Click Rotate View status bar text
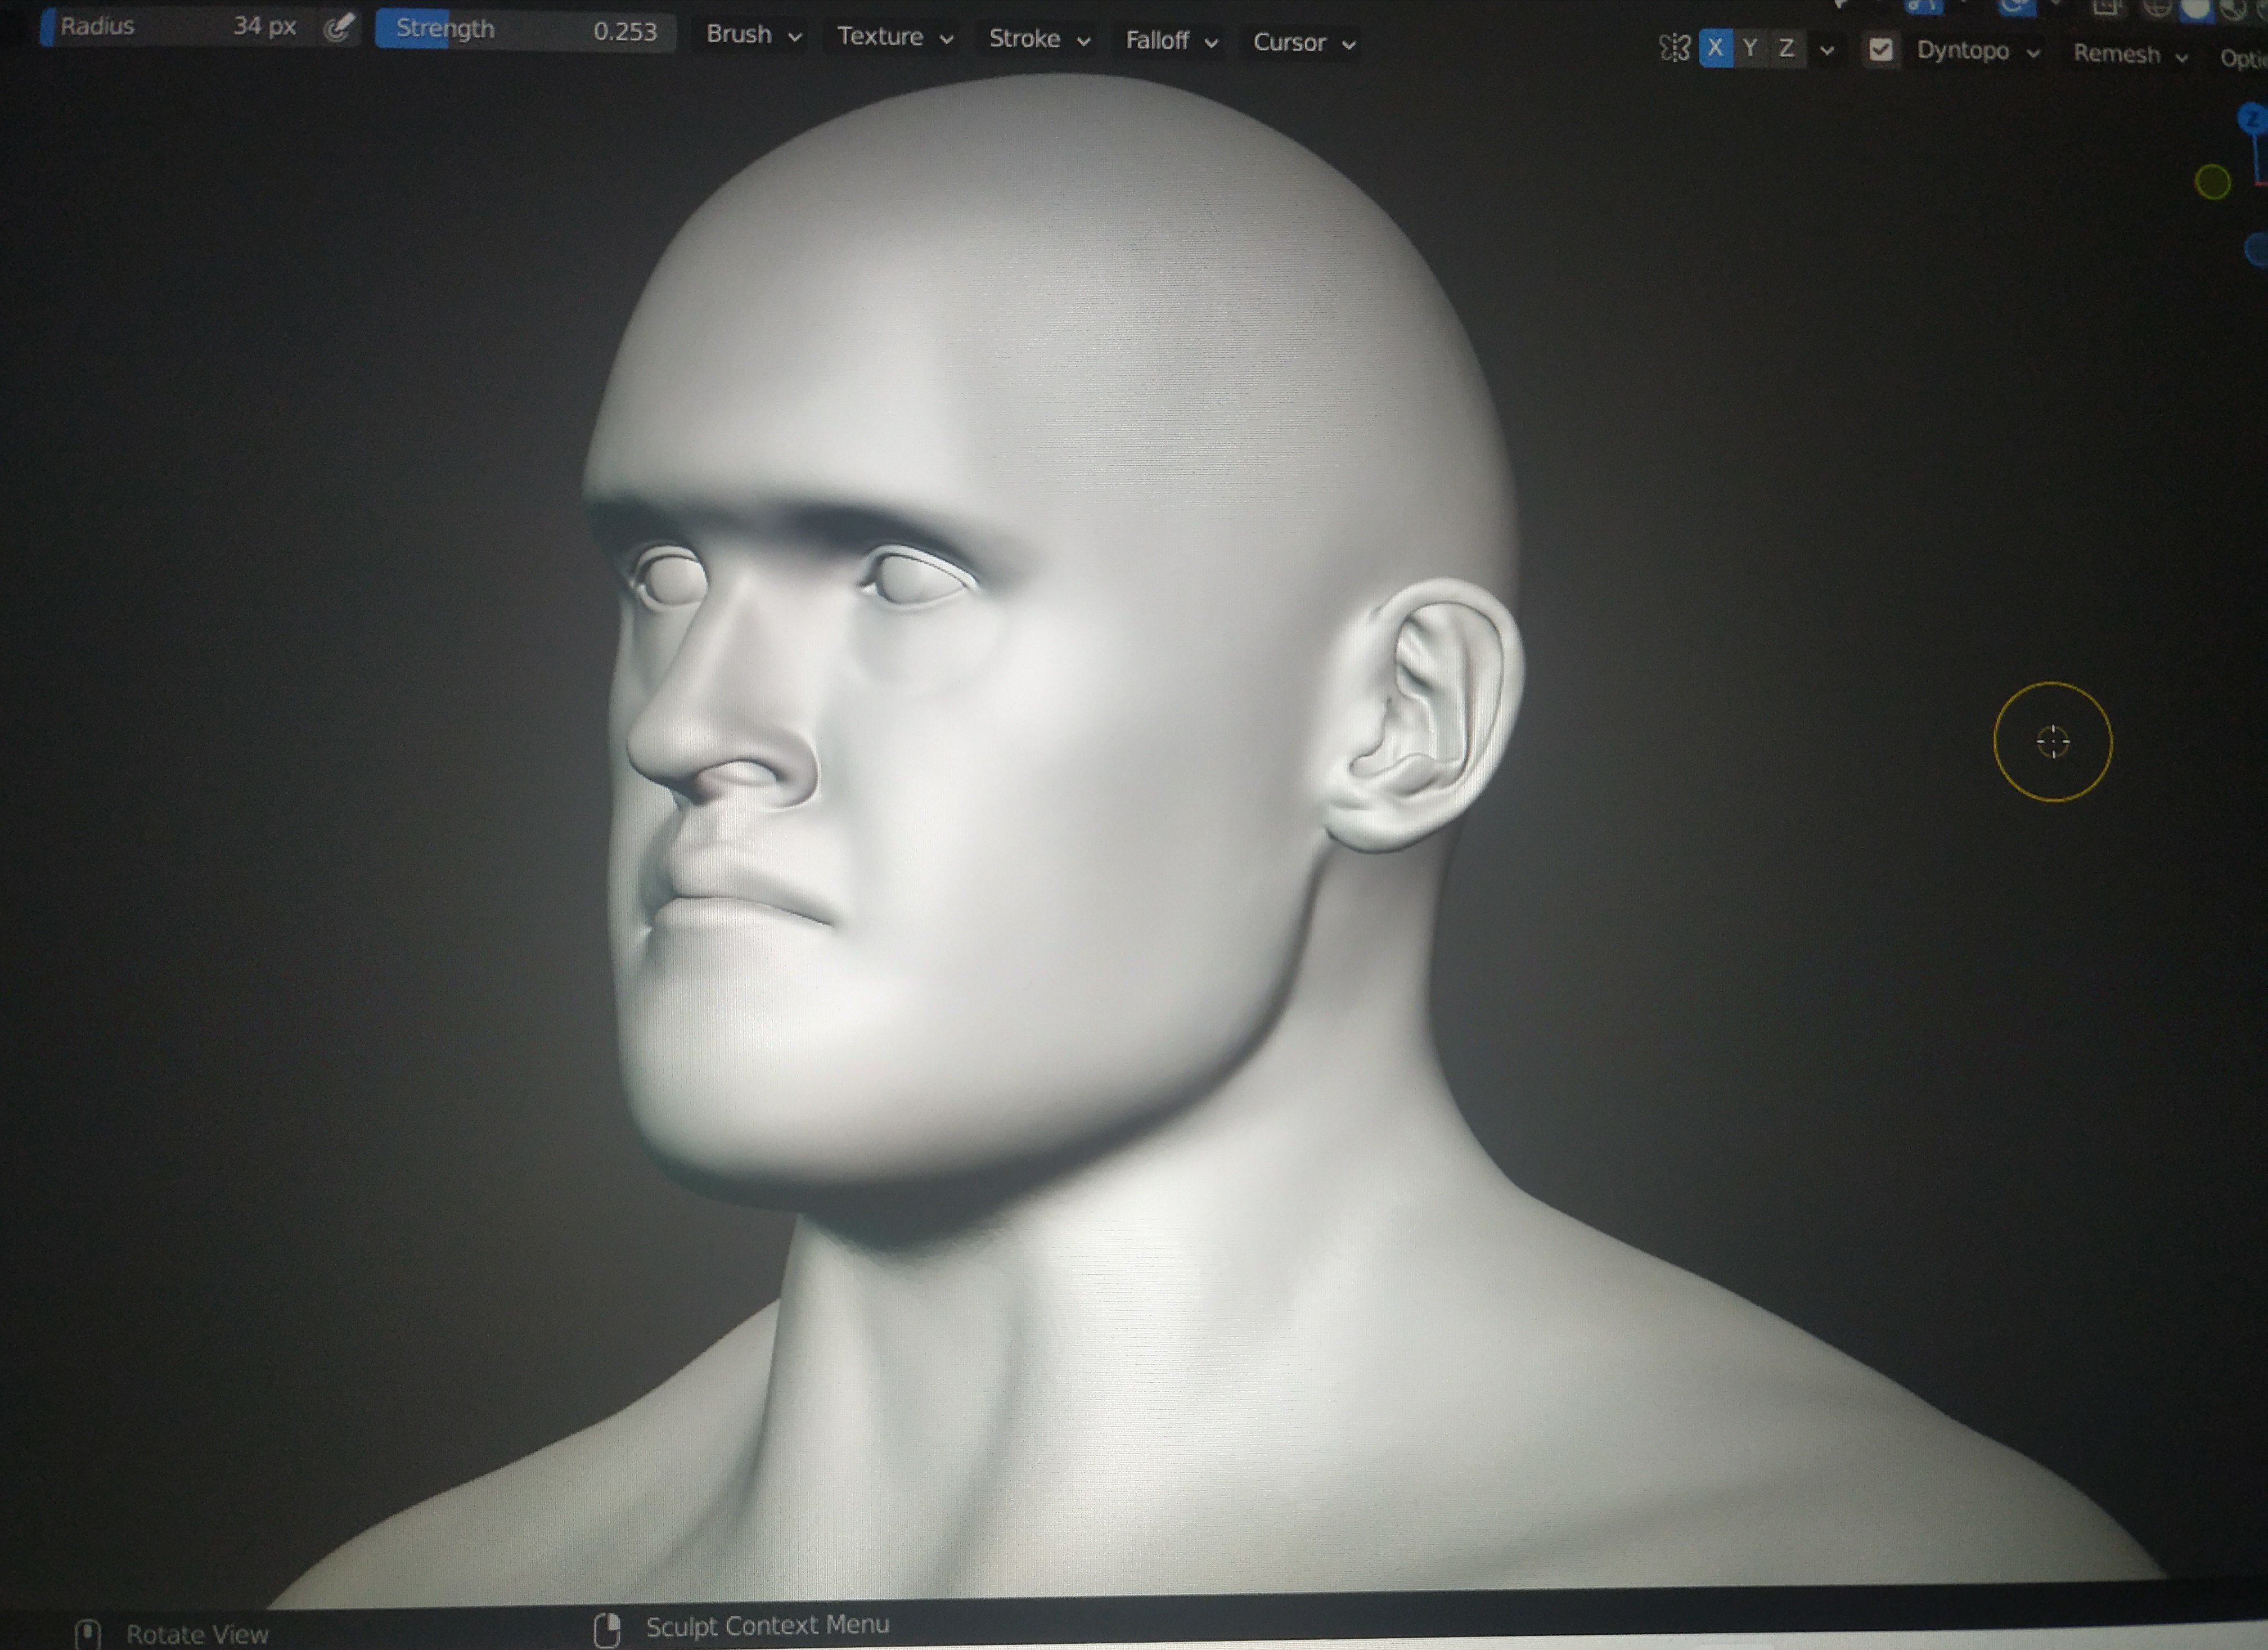2268x1650 pixels. click(197, 1634)
